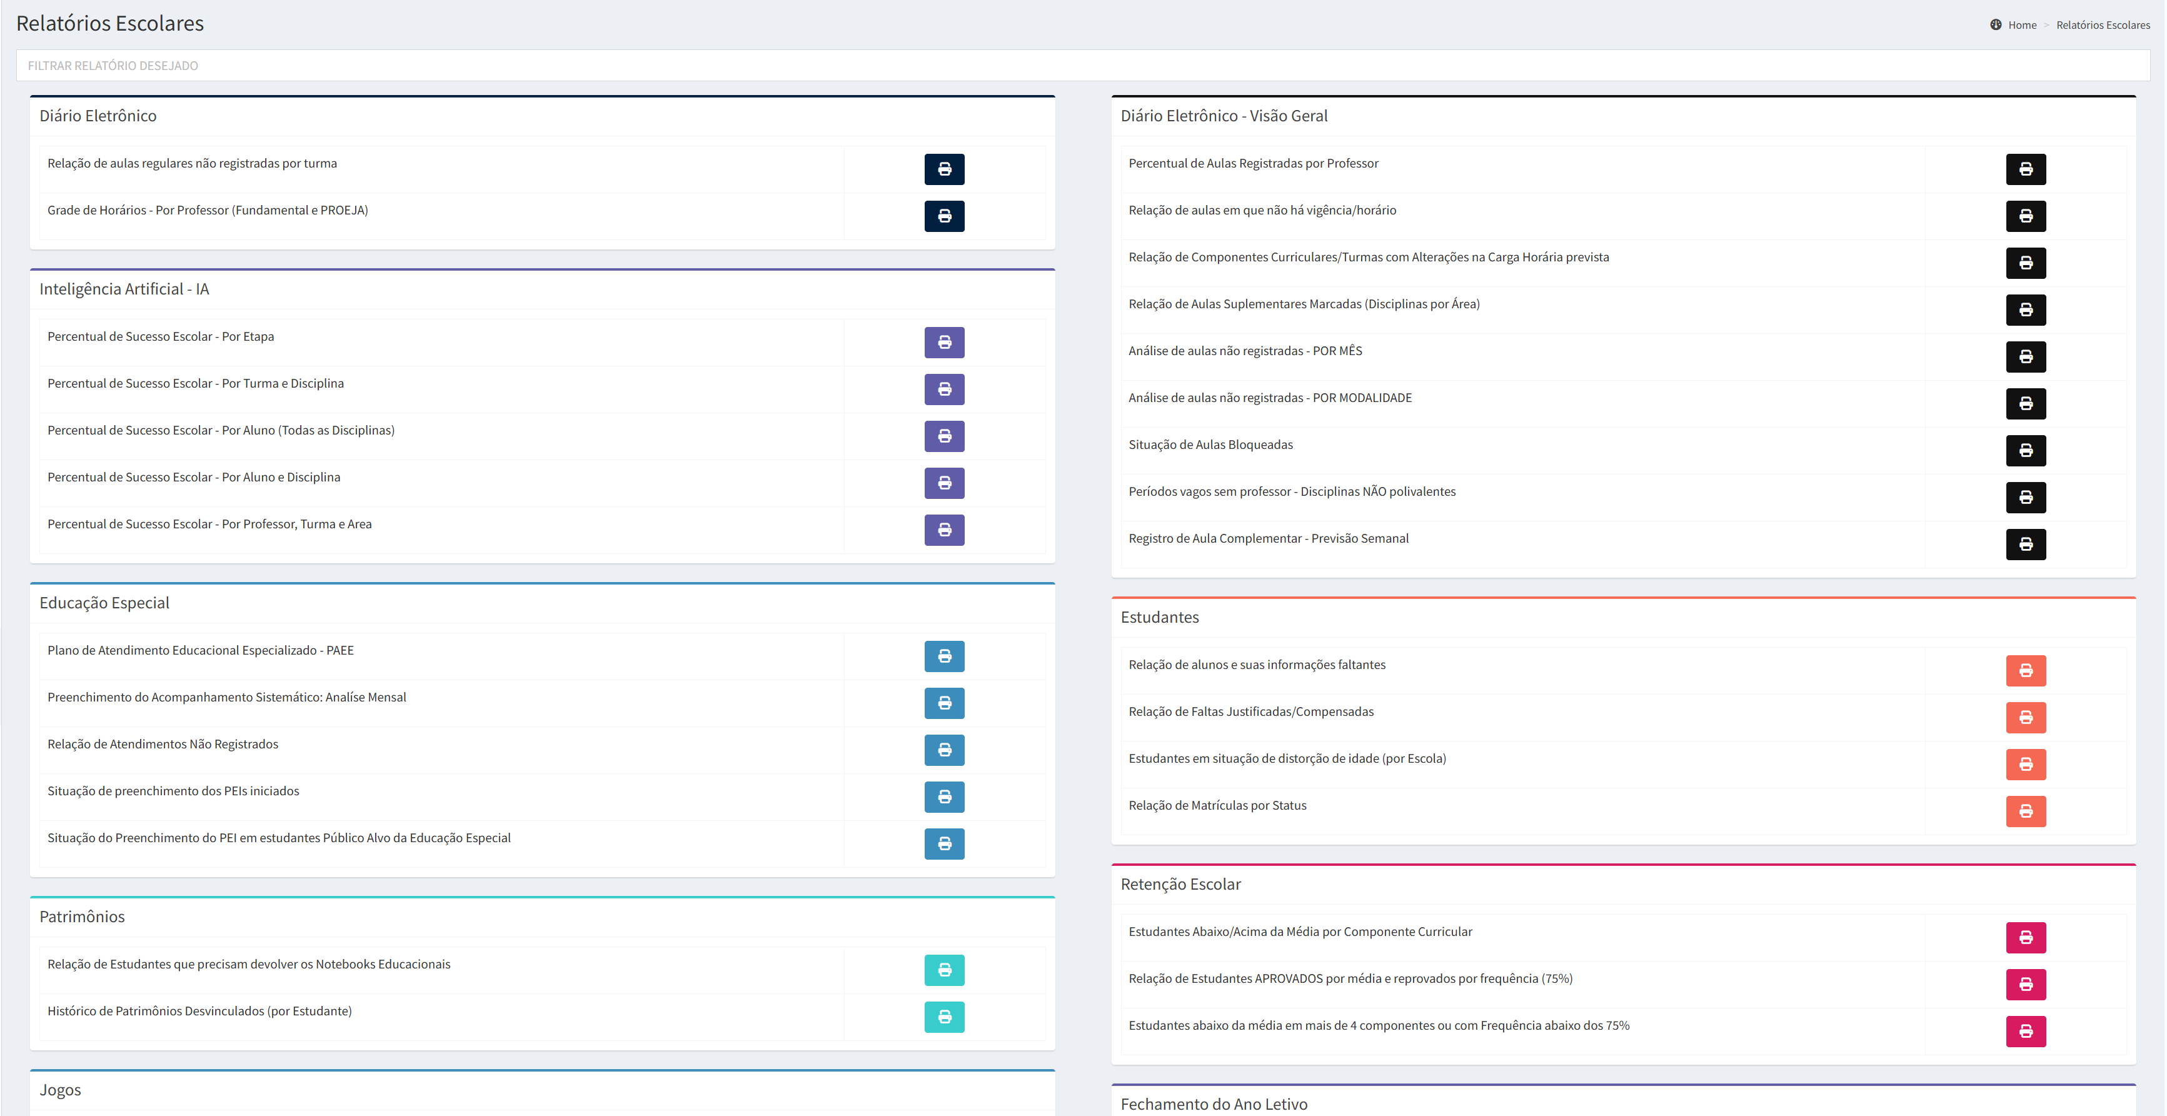Focus the Filtrar Relatório Desejado field

[x=1082, y=66]
